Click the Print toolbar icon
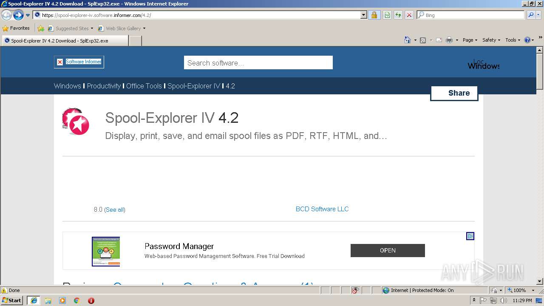The width and height of the screenshot is (544, 306). click(x=449, y=40)
